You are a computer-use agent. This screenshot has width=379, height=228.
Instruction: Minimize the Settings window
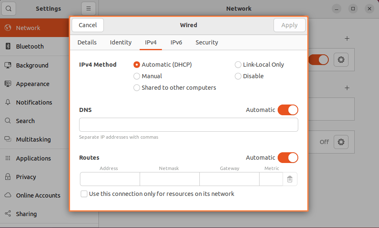[x=337, y=9]
